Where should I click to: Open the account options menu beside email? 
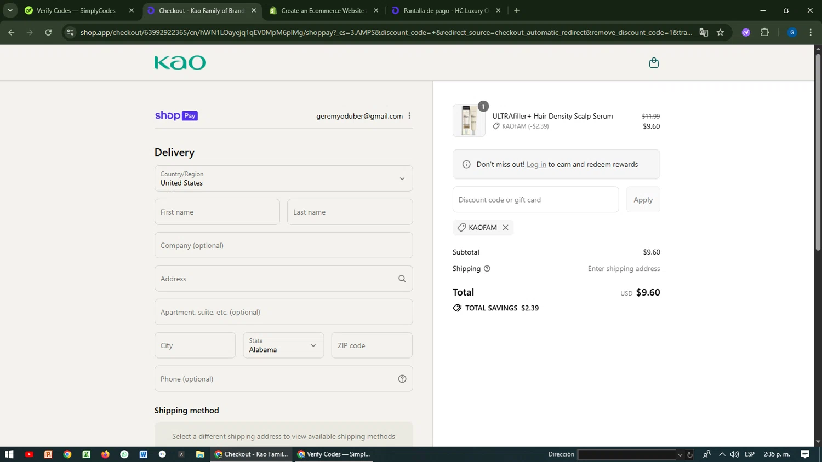pos(409,116)
